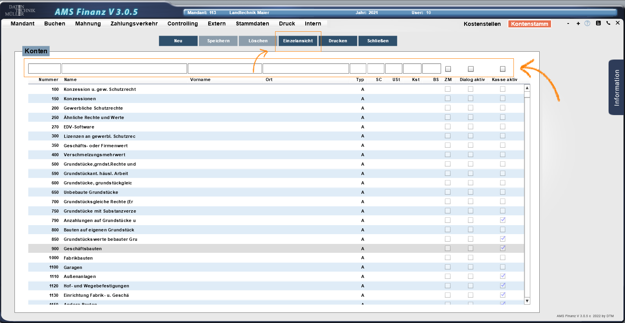The height and width of the screenshot is (323, 625).
Task: Expand the Information side panel
Action: (x=616, y=87)
